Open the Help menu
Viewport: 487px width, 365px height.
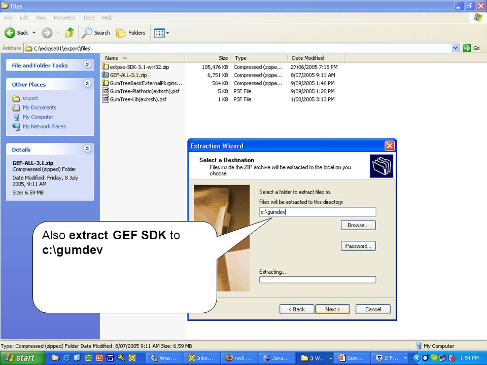click(x=107, y=18)
